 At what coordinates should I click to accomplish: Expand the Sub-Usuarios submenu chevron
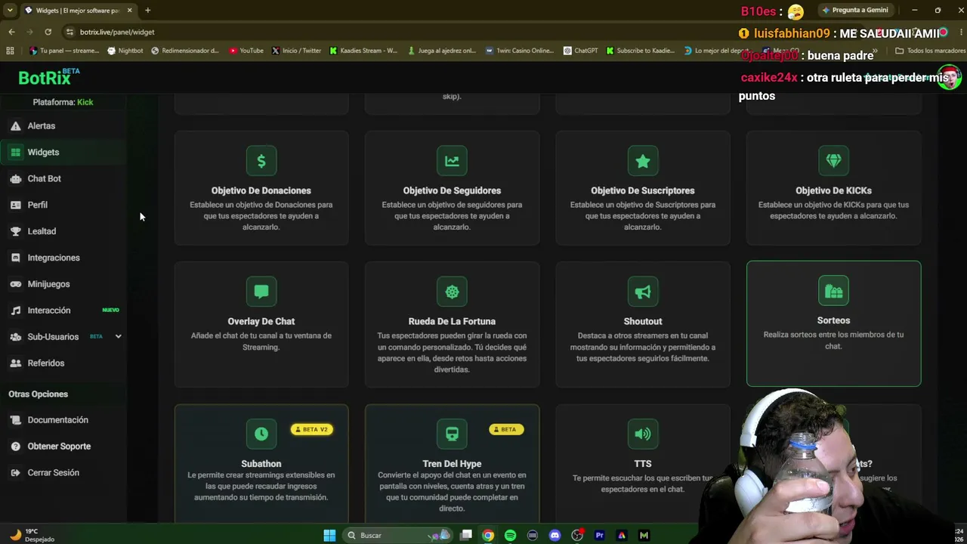pos(118,337)
